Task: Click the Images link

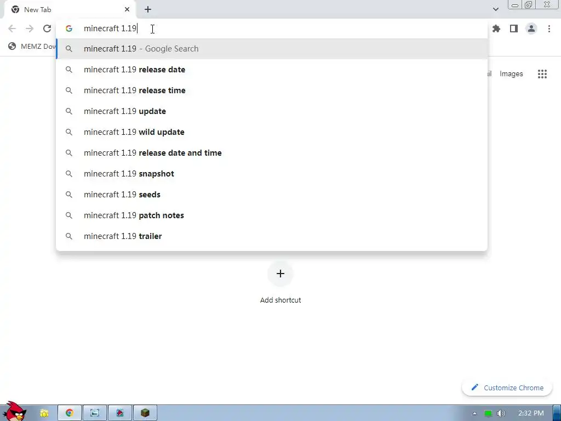Action: (511, 74)
